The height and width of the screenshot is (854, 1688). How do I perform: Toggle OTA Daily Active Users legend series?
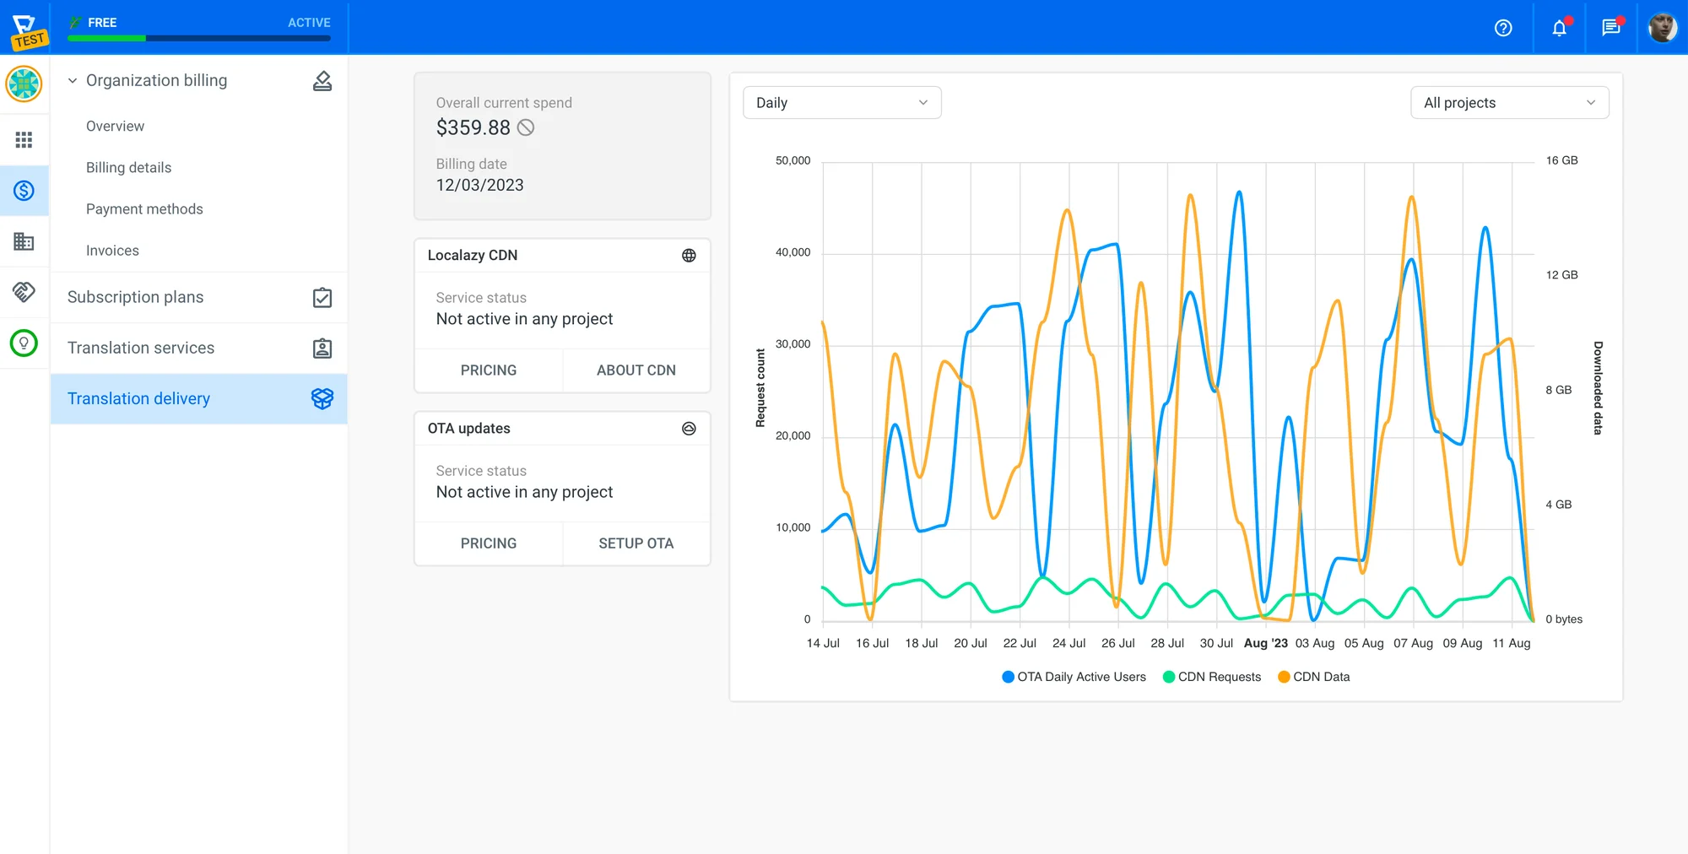(x=1074, y=677)
